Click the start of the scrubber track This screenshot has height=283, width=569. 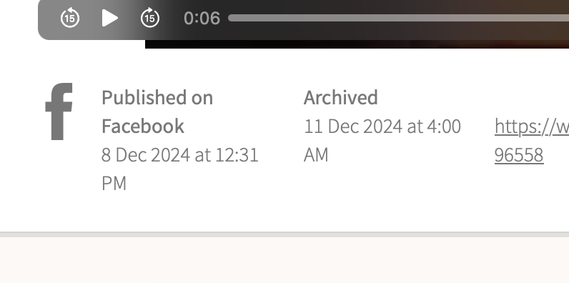tap(231, 18)
